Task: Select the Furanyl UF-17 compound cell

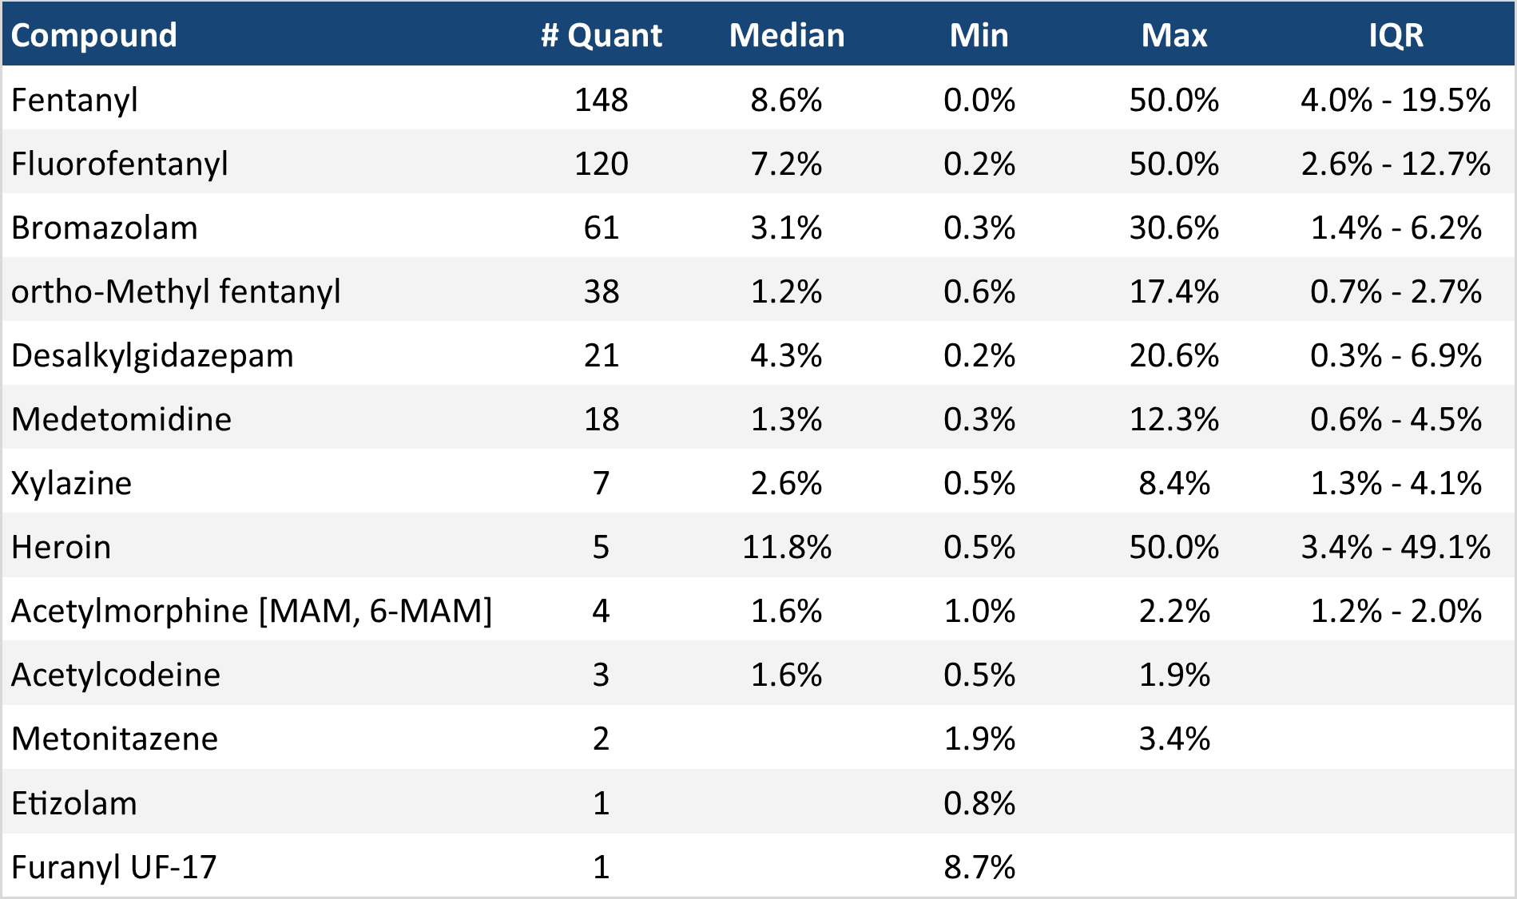Action: (x=114, y=867)
